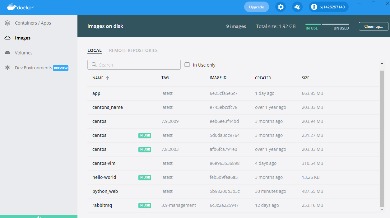Sort by the CREATED column header
The height and width of the screenshot is (218, 390).
[263, 78]
